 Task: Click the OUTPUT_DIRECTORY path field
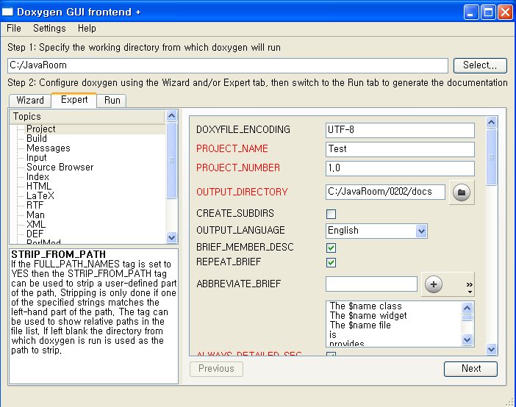(x=385, y=192)
